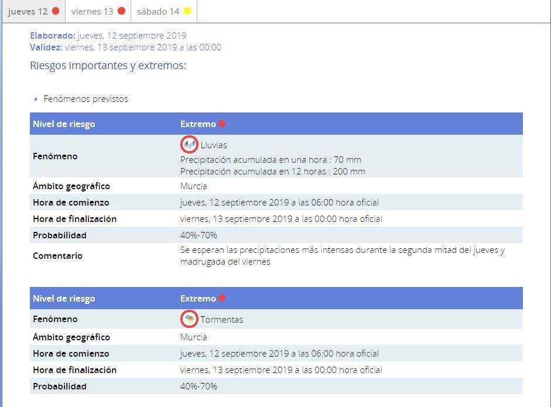Select the sábado 14 tab
551x407 pixels.
click(x=158, y=12)
